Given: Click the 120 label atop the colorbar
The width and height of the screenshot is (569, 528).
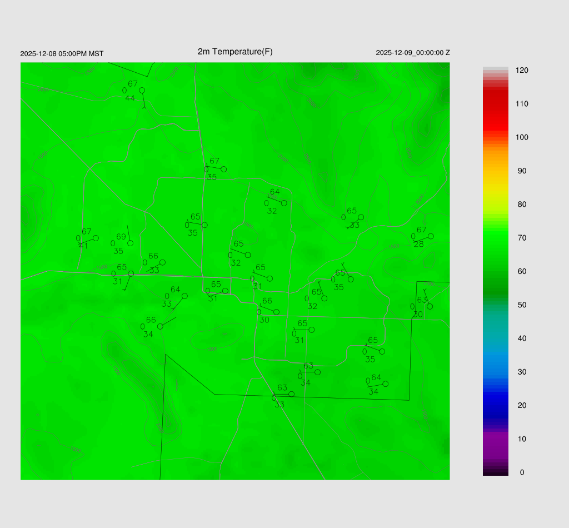Looking at the screenshot, I should (x=522, y=71).
